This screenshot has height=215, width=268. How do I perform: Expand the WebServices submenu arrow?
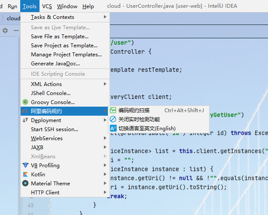pyautogui.click(x=105, y=138)
